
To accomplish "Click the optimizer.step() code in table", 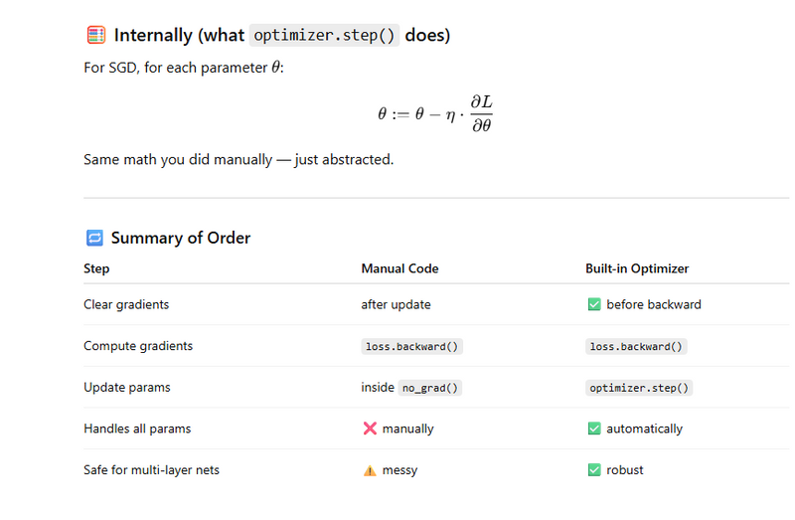I will [639, 388].
